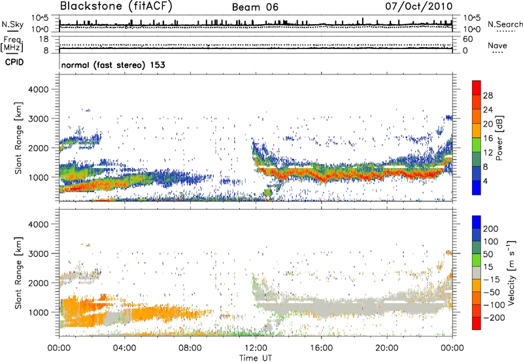Click the date "07/Oct/2010"

(419, 7)
